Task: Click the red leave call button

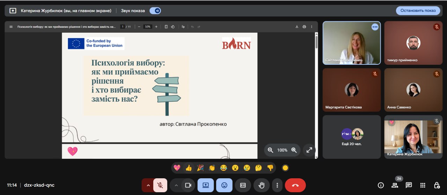Action: (295, 185)
